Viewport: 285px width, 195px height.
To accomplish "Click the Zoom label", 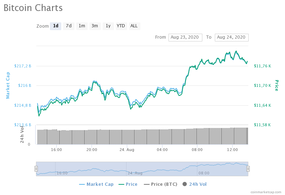I will point(42,26).
